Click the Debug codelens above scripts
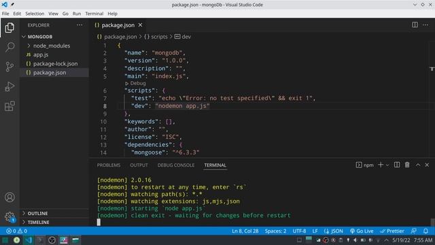 pos(135,83)
